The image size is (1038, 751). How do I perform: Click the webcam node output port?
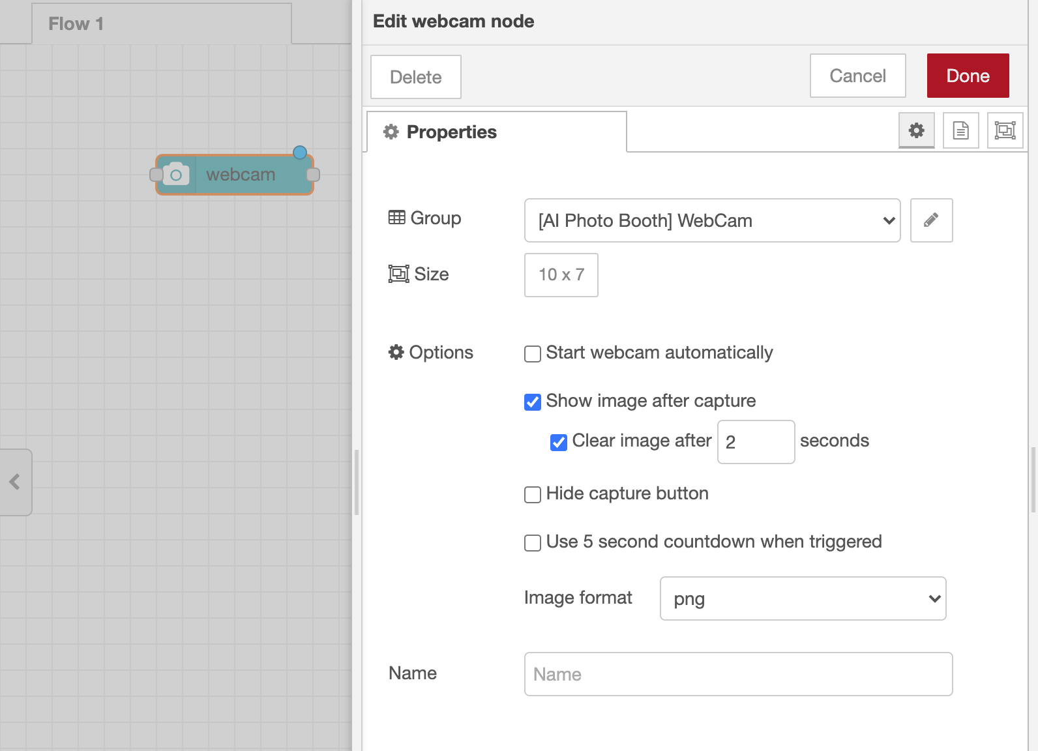313,175
